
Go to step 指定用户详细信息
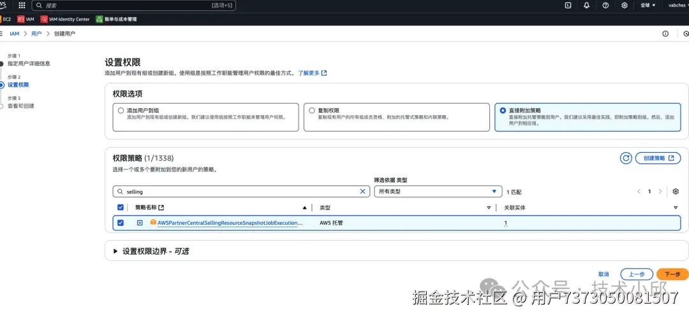point(29,64)
